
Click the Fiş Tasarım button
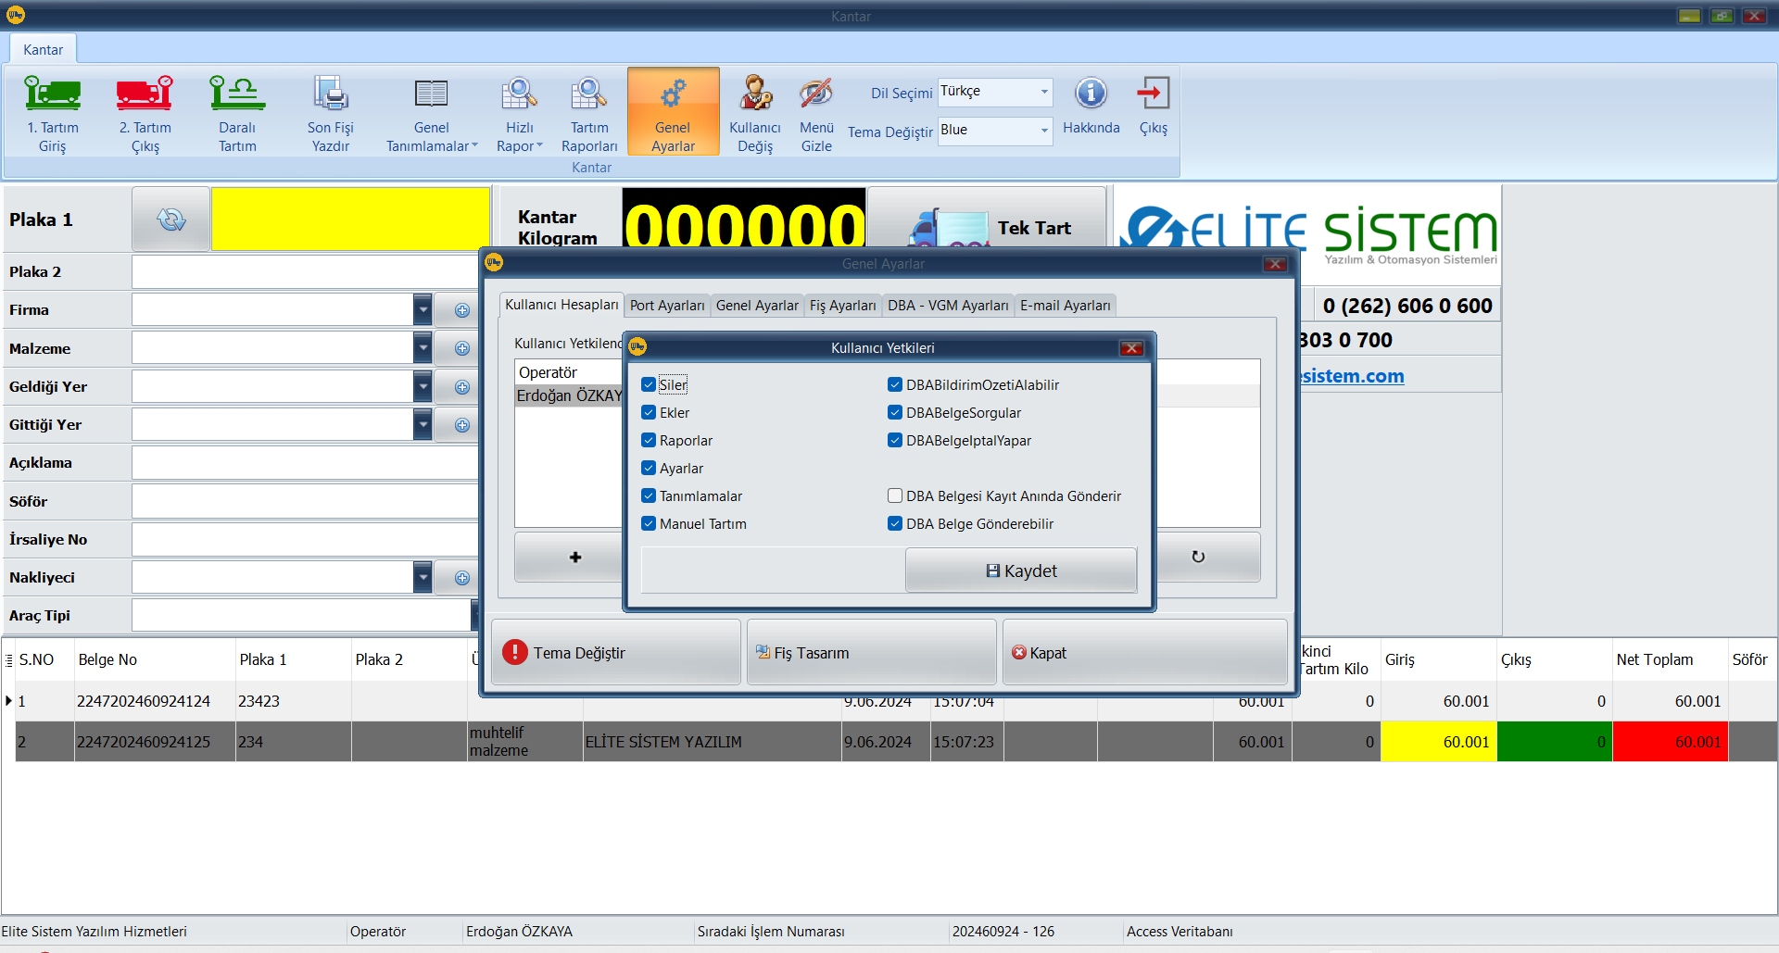[x=871, y=653]
